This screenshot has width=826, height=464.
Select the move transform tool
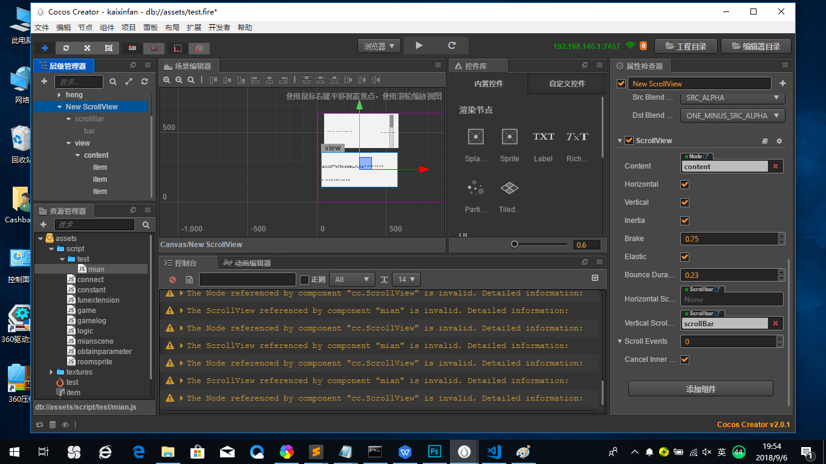pos(45,48)
